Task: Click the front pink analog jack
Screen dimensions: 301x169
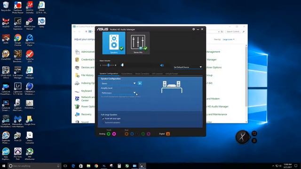Action: tap(114, 134)
